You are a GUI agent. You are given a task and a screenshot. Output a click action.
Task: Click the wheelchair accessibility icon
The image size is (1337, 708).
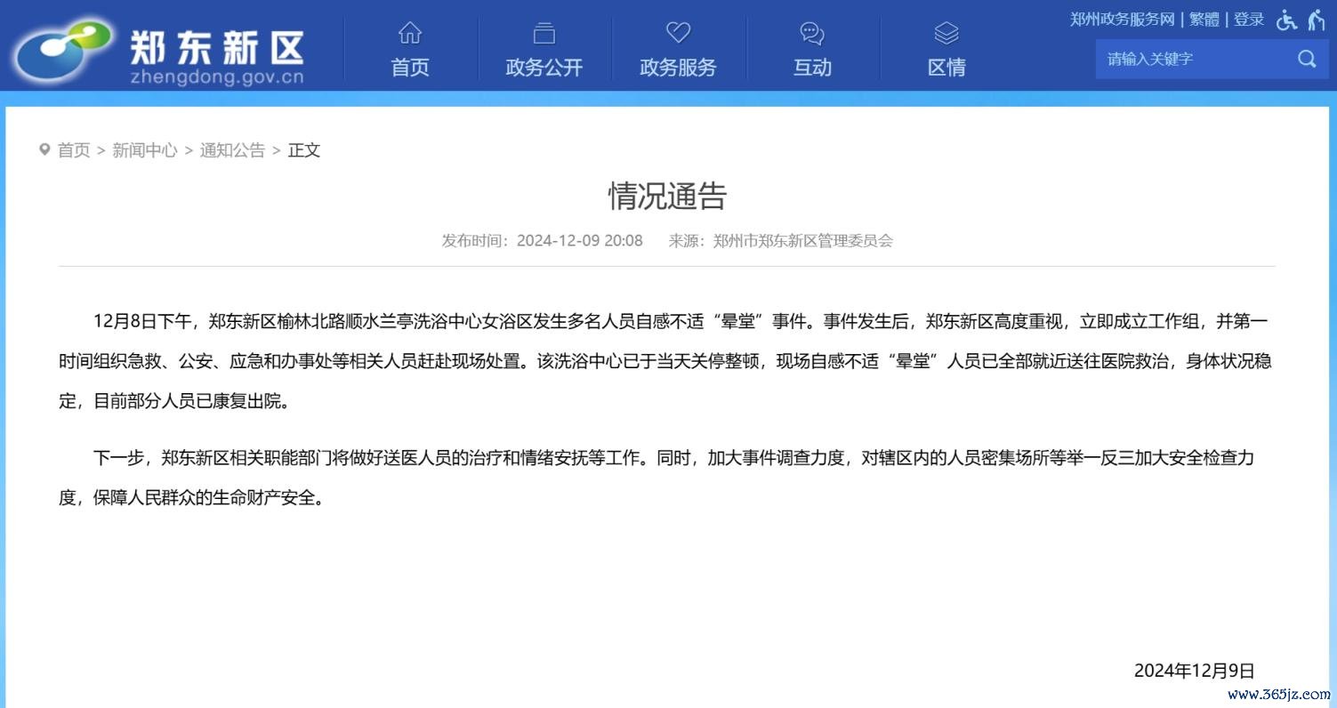[x=1286, y=20]
